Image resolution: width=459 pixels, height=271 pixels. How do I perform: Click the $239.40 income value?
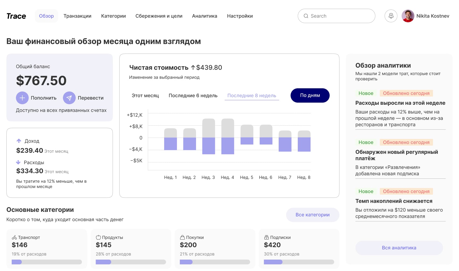pos(29,150)
